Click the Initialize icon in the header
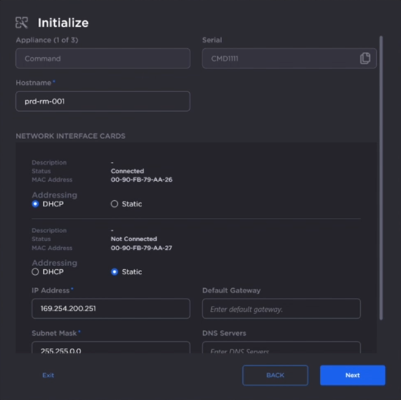Image resolution: width=401 pixels, height=400 pixels. [22, 23]
